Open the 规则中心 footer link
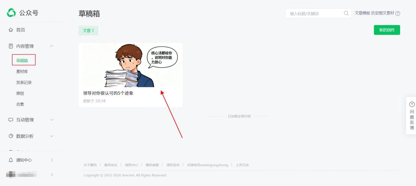This screenshot has width=416, height=186. point(131,165)
